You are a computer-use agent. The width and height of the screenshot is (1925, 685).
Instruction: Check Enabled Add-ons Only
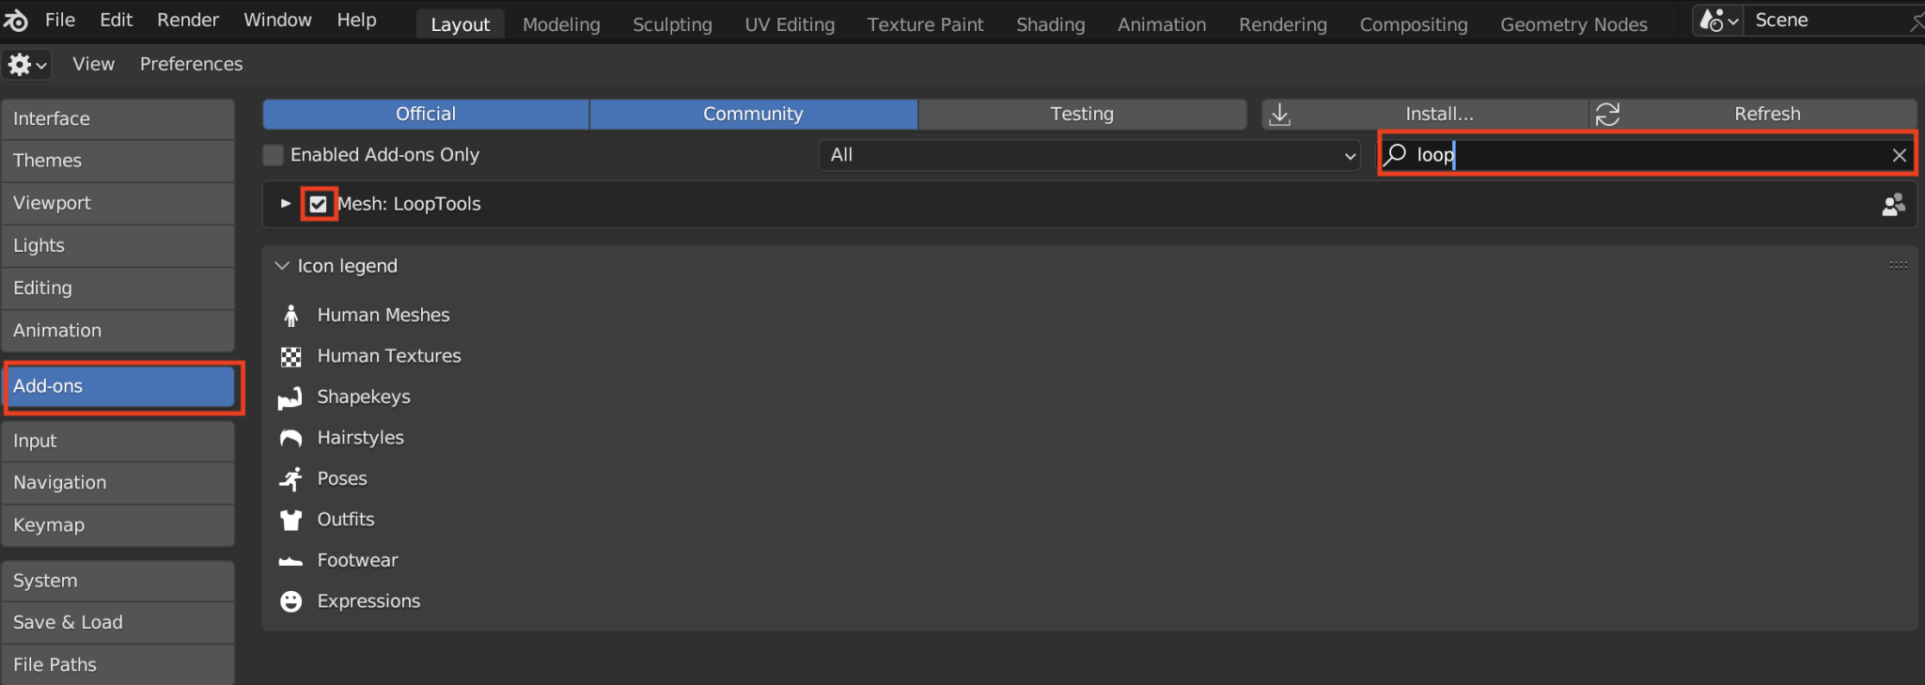[x=274, y=155]
